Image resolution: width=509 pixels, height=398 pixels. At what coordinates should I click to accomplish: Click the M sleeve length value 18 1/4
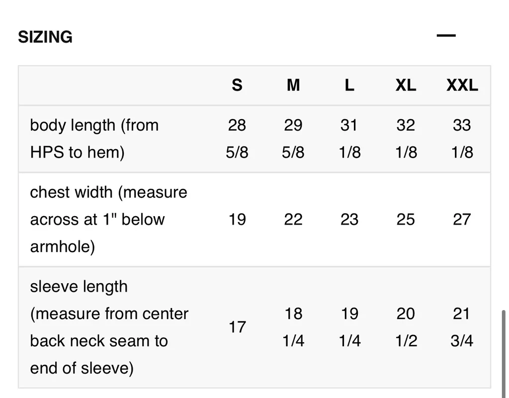[x=293, y=327]
